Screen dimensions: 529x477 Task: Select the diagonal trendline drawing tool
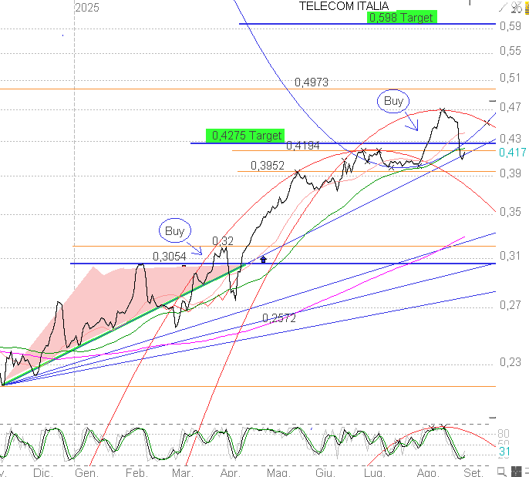click(x=503, y=7)
